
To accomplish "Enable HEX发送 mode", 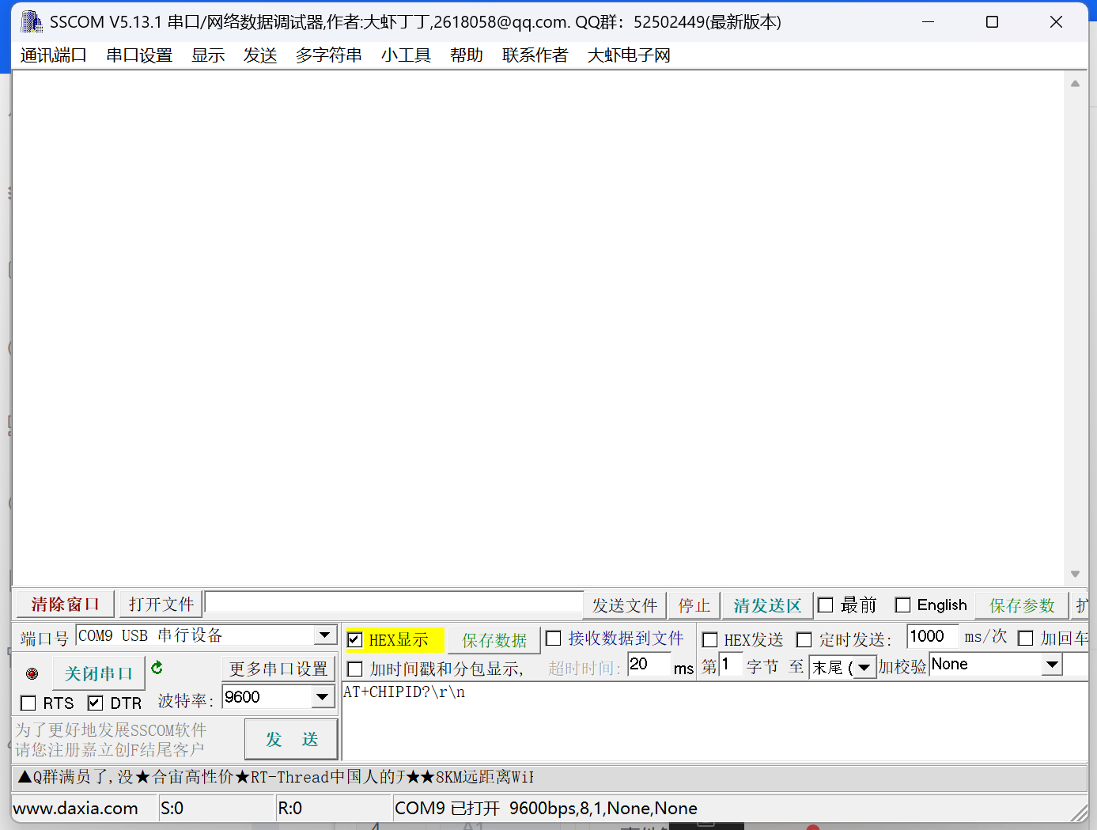I will pyautogui.click(x=709, y=639).
